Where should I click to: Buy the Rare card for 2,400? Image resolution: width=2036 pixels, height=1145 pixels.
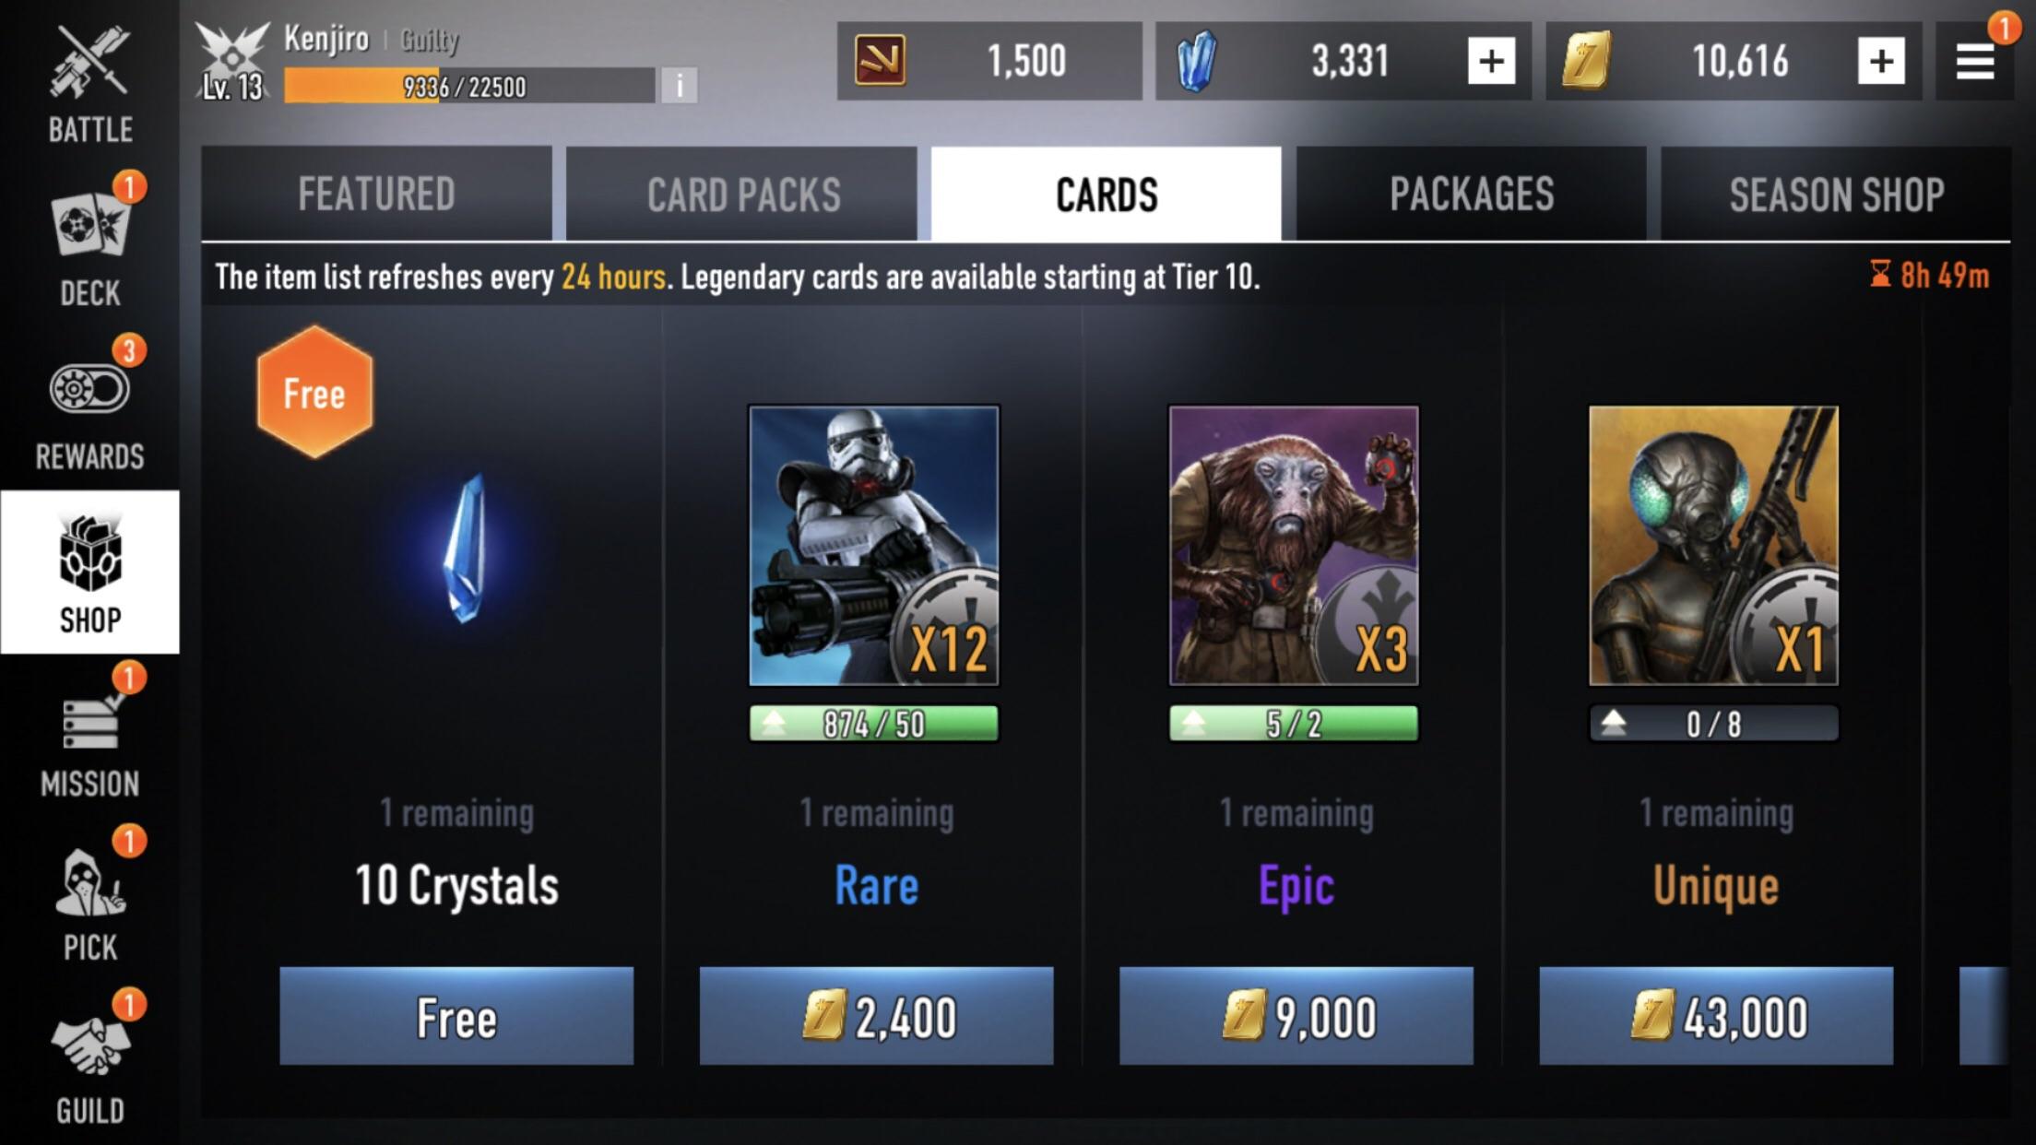876,1016
